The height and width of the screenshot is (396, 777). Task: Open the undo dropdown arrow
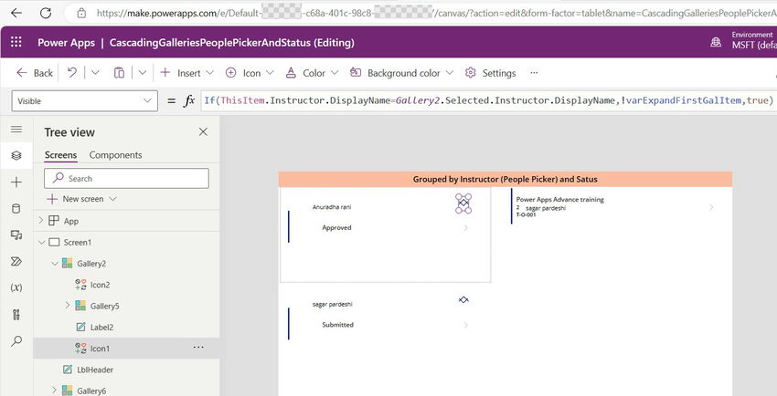tap(96, 73)
